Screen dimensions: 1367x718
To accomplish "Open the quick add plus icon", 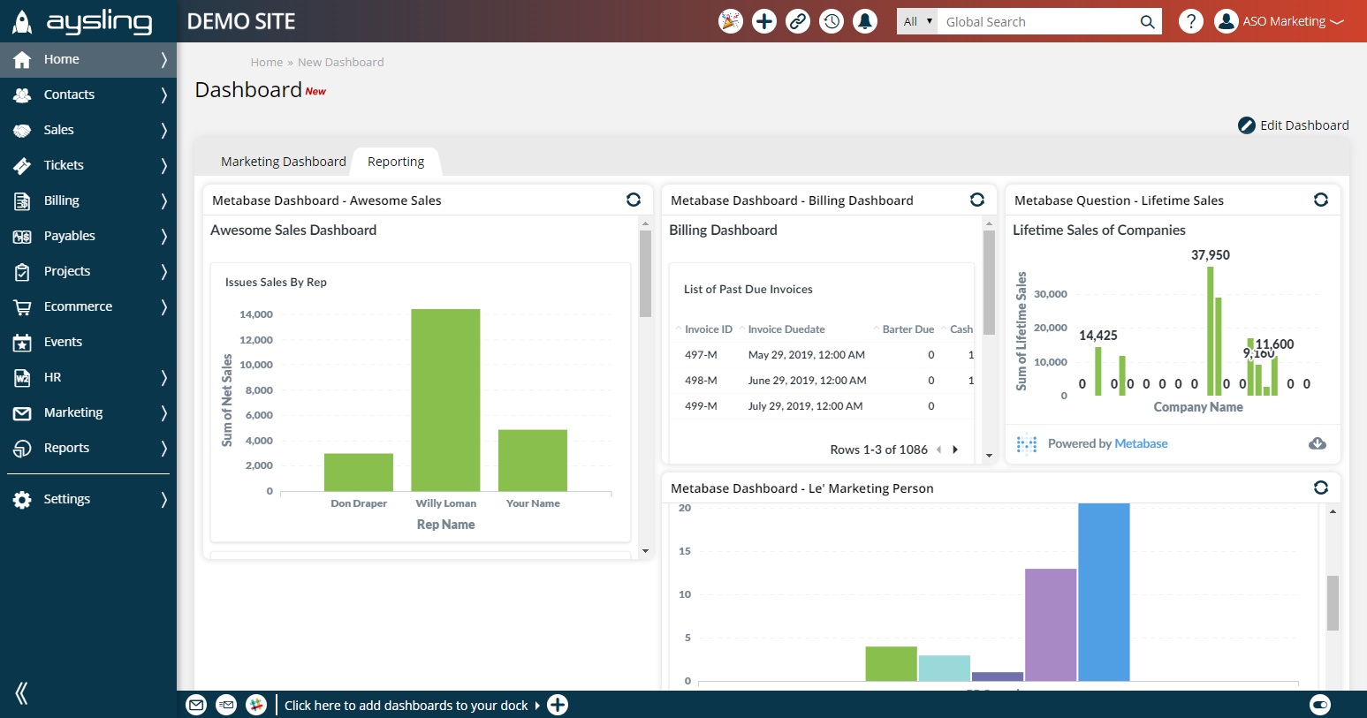I will [764, 21].
